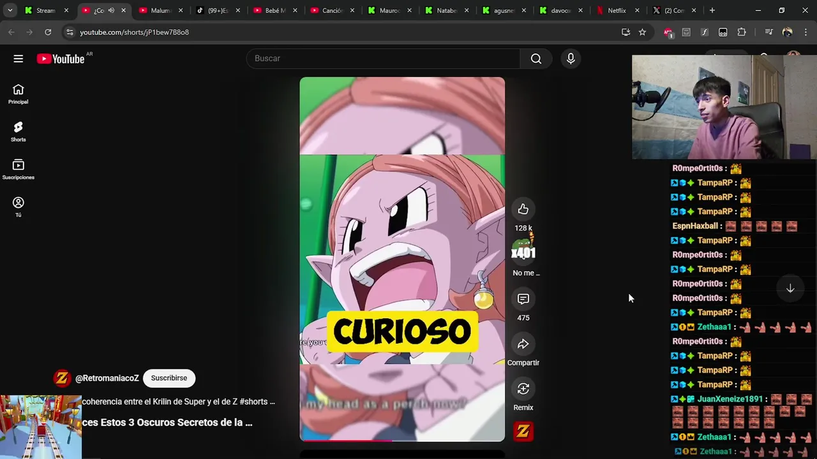Close the Netflix tab

coord(636,10)
